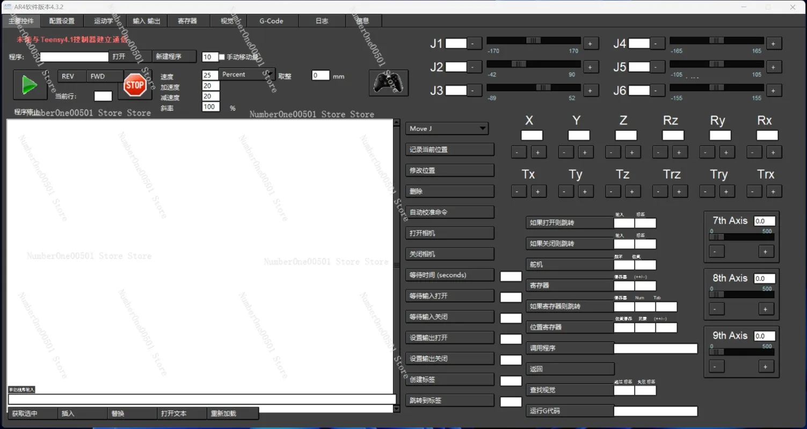The height and width of the screenshot is (429, 807).
Task: Click the 等待输入打开 button
Action: [449, 296]
